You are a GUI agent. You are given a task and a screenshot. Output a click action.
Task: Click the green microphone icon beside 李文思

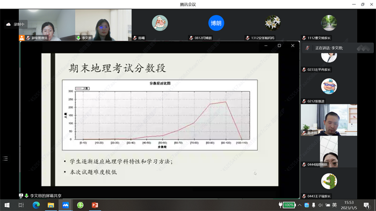click(x=78, y=38)
